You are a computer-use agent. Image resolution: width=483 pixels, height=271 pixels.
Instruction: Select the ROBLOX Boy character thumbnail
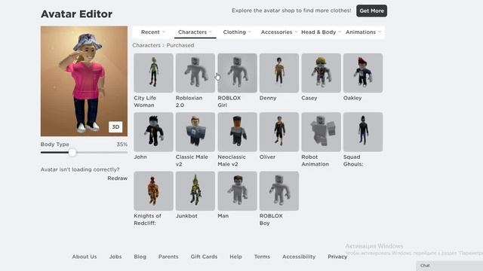tap(279, 190)
